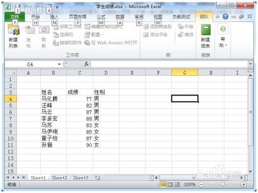The width and height of the screenshot is (258, 193).
Task: Open the green Help globe icon
Action: (223, 29)
